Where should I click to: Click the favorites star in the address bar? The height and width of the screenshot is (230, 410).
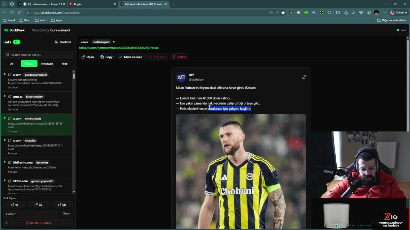point(283,12)
